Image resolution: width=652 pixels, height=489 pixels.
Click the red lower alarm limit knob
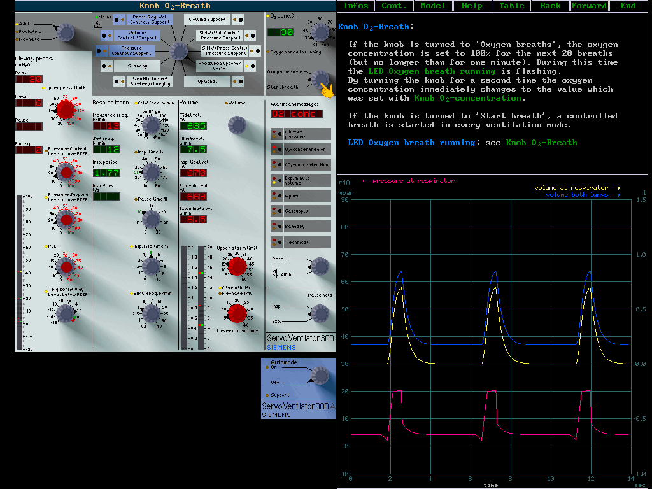(x=236, y=313)
